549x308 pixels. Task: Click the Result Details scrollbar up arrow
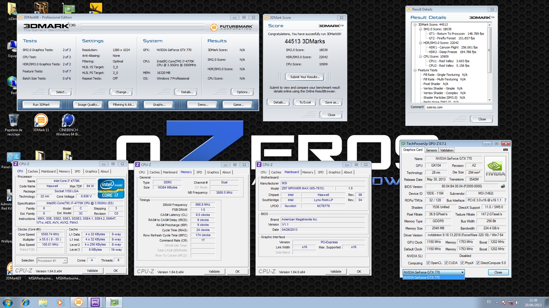489,25
